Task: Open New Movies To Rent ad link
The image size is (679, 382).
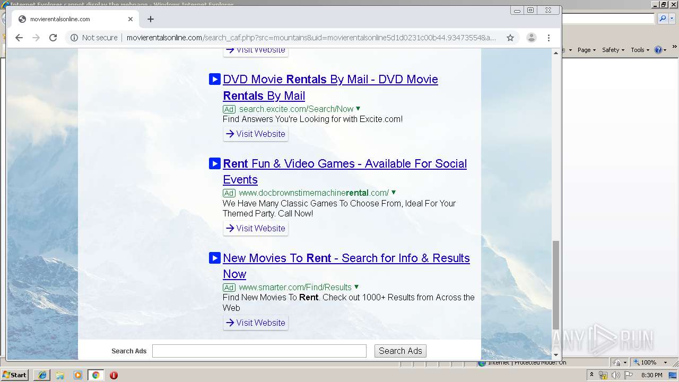Action: coord(346,266)
